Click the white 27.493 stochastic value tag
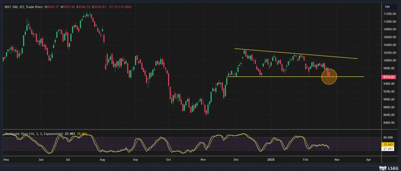This screenshot has height=171, width=401. [x=388, y=149]
